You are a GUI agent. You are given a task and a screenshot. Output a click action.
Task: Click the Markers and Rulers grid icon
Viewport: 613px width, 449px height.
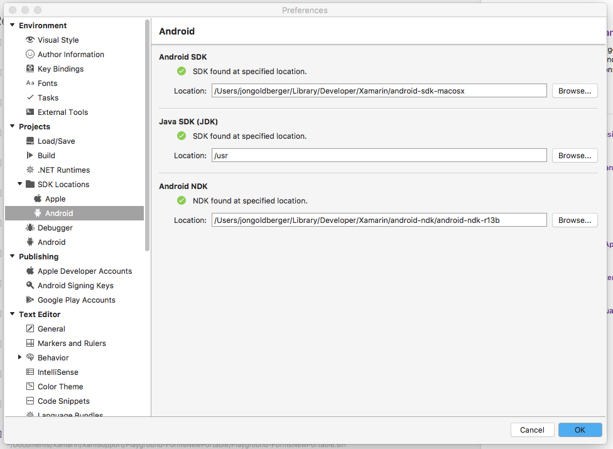30,343
